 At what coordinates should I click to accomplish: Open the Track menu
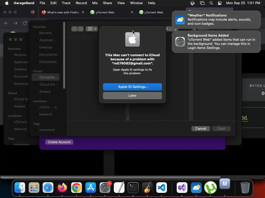(66, 3)
